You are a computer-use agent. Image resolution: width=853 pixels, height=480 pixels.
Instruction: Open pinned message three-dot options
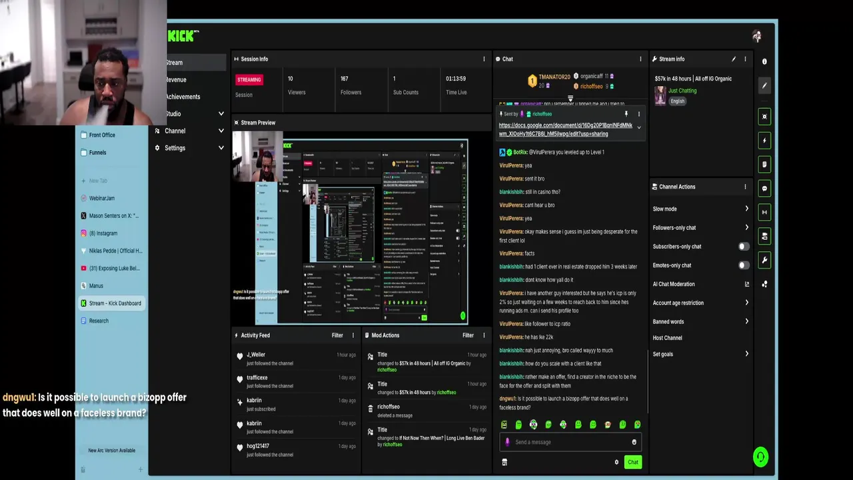[x=638, y=114]
